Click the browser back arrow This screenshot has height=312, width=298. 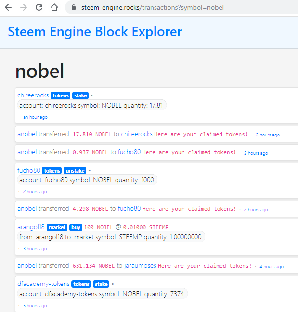click(9, 8)
